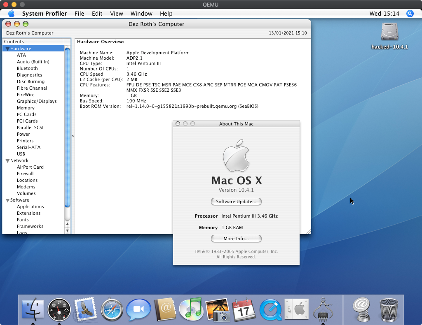Click the menu bar clock Wed 15:14

[x=384, y=14]
